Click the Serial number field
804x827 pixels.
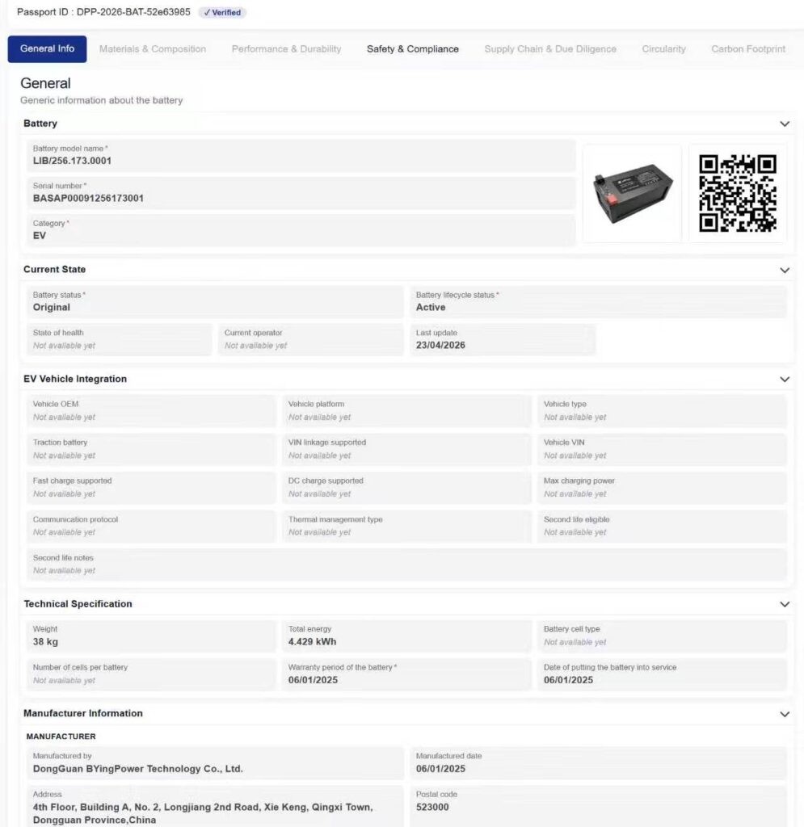tap(301, 193)
